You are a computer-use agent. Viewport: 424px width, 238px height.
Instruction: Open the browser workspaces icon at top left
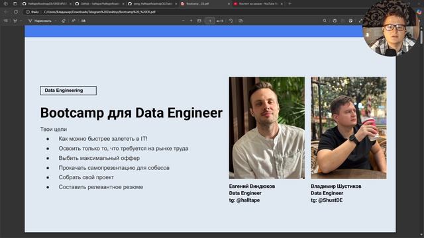point(6,4)
